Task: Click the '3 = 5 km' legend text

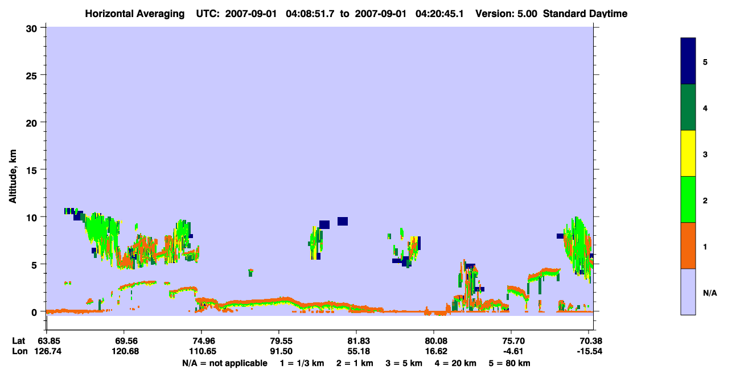Action: [404, 363]
